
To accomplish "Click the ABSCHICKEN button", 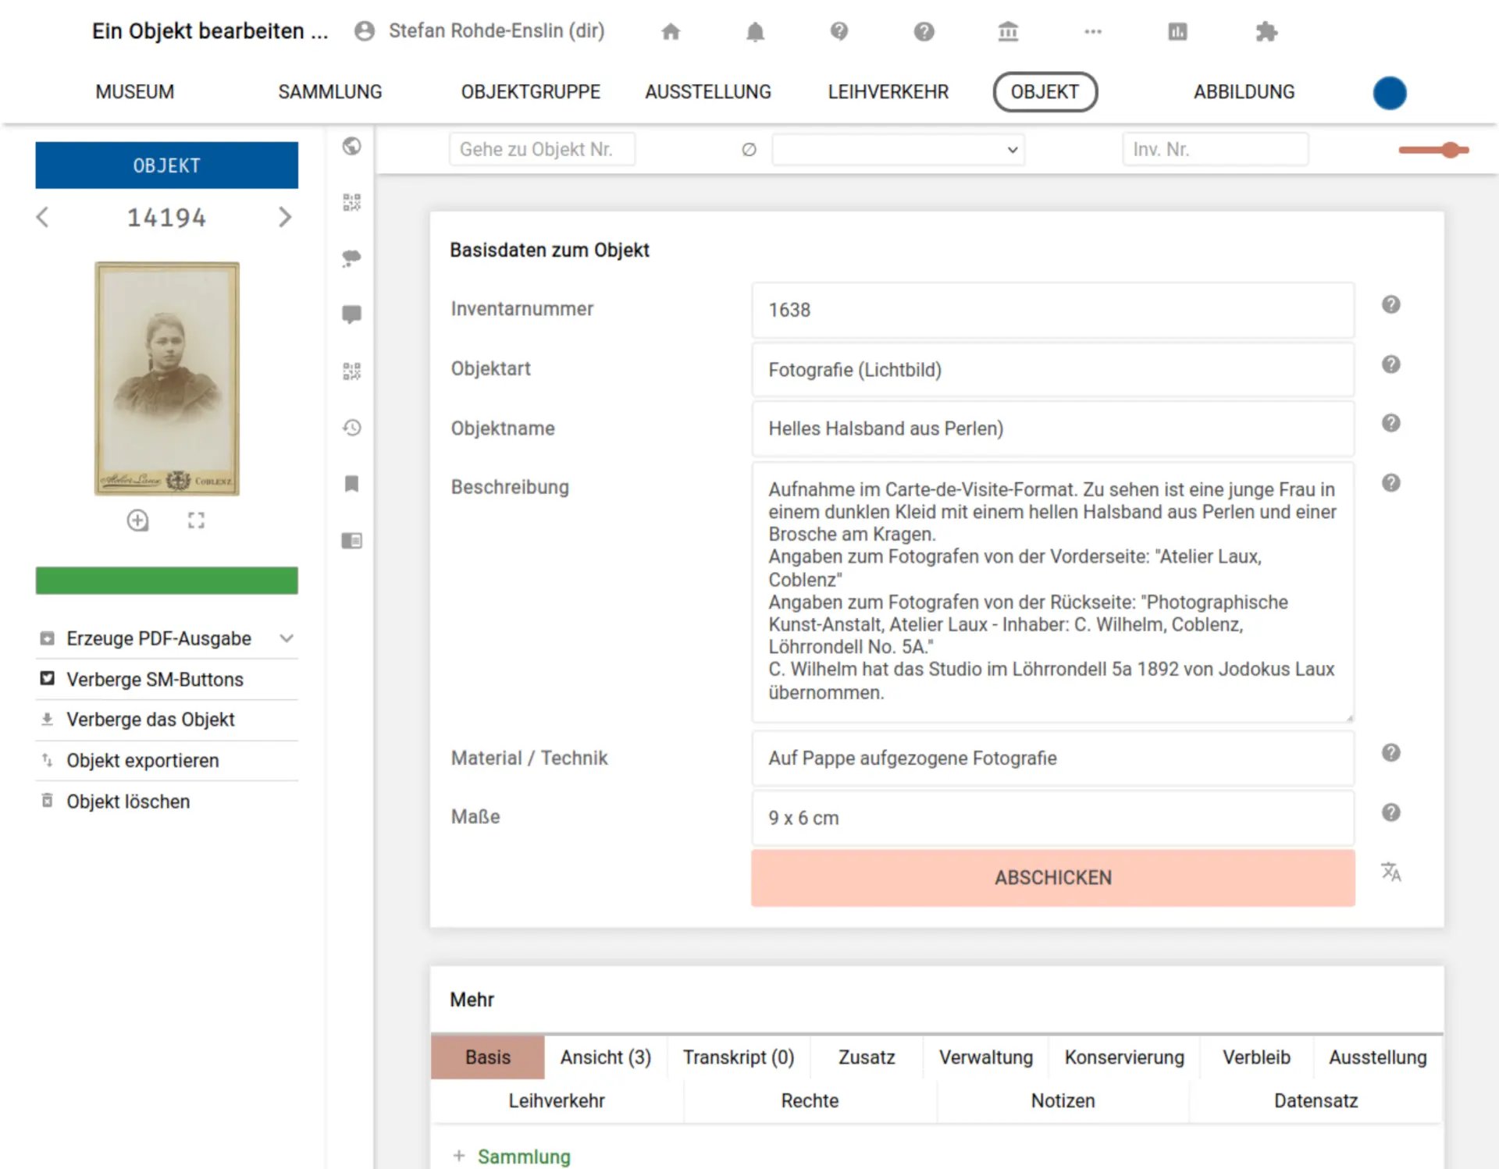I will [x=1052, y=878].
